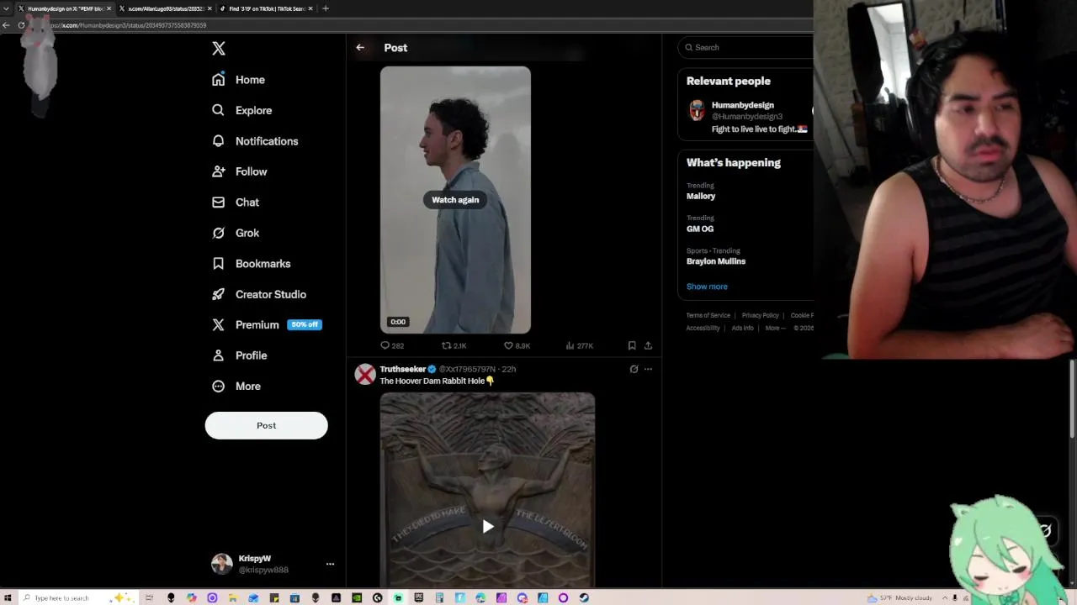This screenshot has width=1077, height=605.
Task: Reload the page with the refresh icon
Action: [x=21, y=25]
